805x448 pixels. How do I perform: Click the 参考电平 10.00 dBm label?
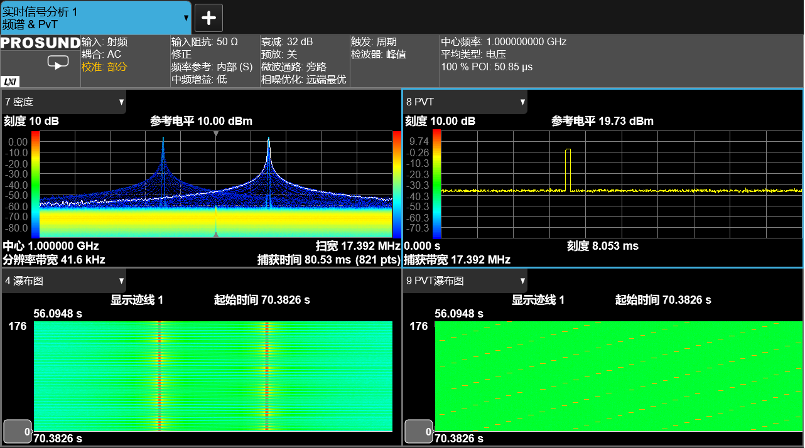pyautogui.click(x=201, y=121)
